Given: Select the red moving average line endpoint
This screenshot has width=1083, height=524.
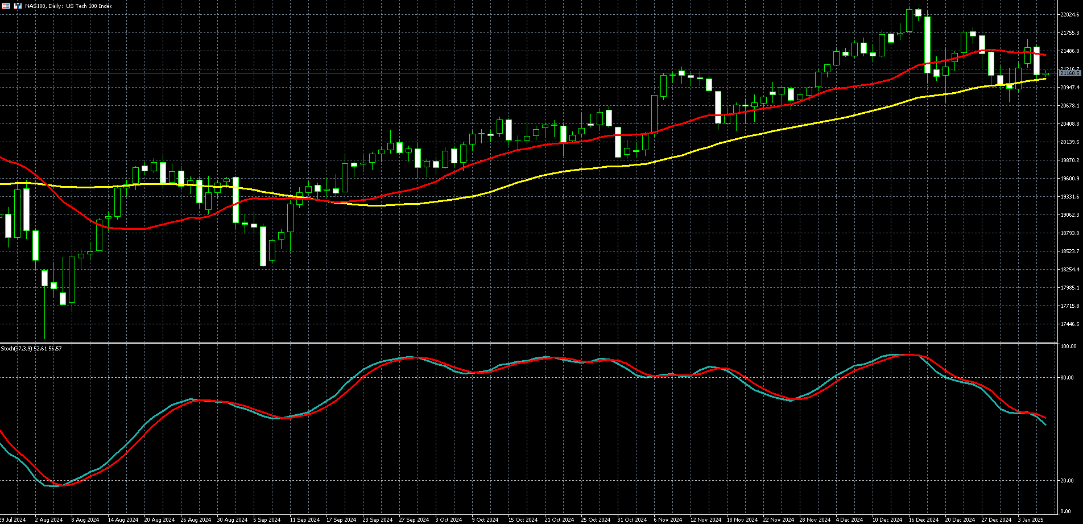Looking at the screenshot, I should click(x=1045, y=55).
